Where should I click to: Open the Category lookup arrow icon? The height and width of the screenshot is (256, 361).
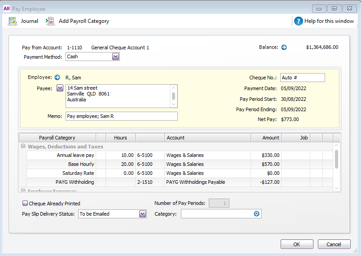[256, 214]
